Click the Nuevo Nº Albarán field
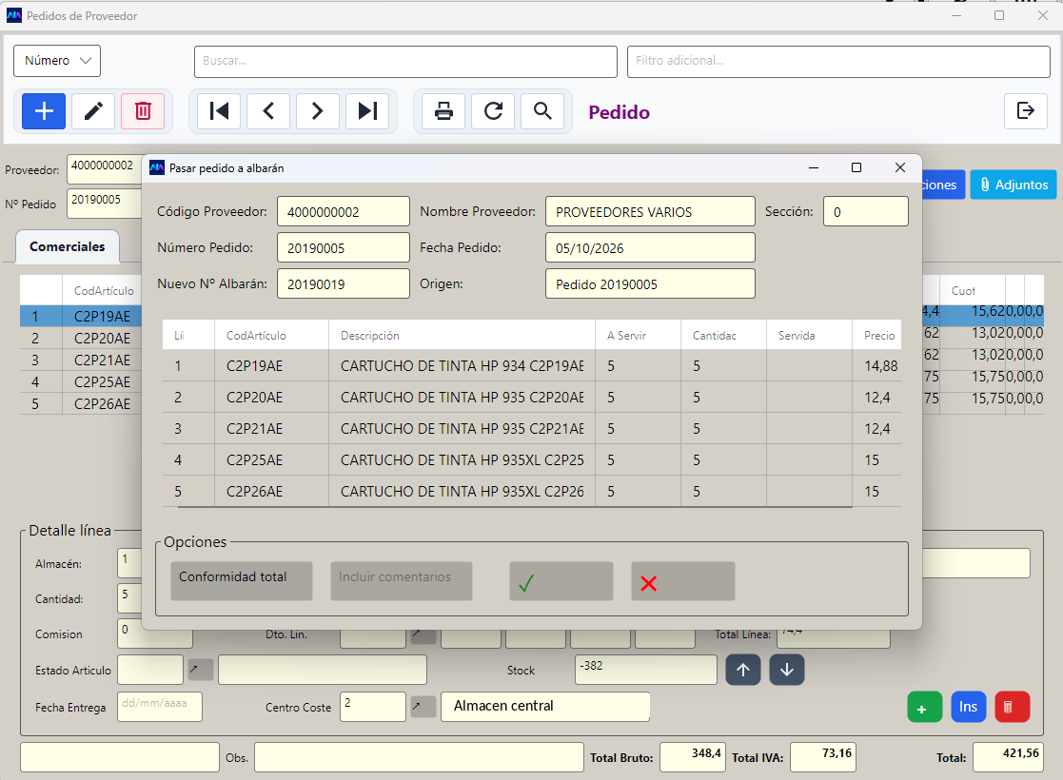Image resolution: width=1063 pixels, height=780 pixels. pyautogui.click(x=344, y=284)
